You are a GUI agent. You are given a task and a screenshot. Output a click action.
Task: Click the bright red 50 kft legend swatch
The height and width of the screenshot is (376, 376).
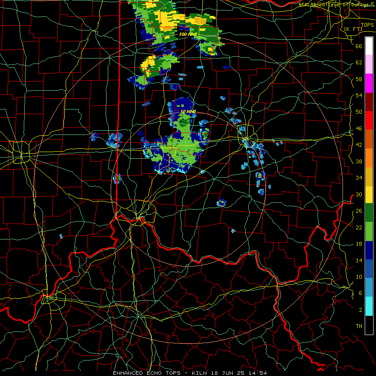point(369,120)
